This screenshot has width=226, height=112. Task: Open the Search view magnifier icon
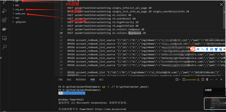pos(5,47)
